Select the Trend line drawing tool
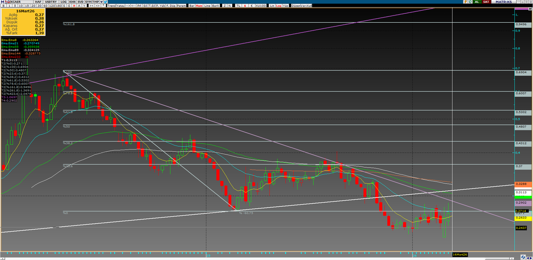Viewport: 533px width, 260px height. pos(111,6)
